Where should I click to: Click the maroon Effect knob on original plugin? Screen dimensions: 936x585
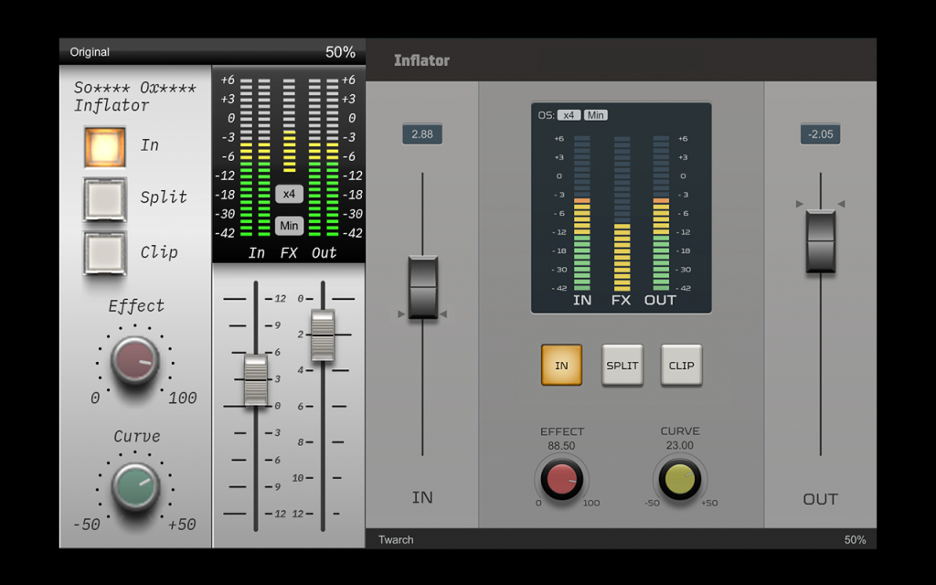(x=135, y=360)
